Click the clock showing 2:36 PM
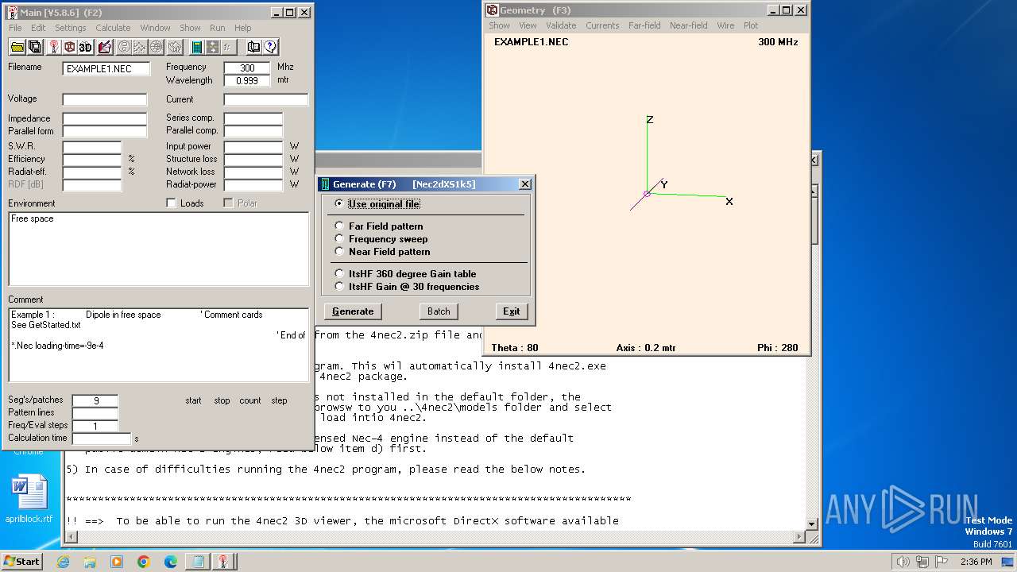Viewport: 1017px width, 572px height. tap(976, 562)
